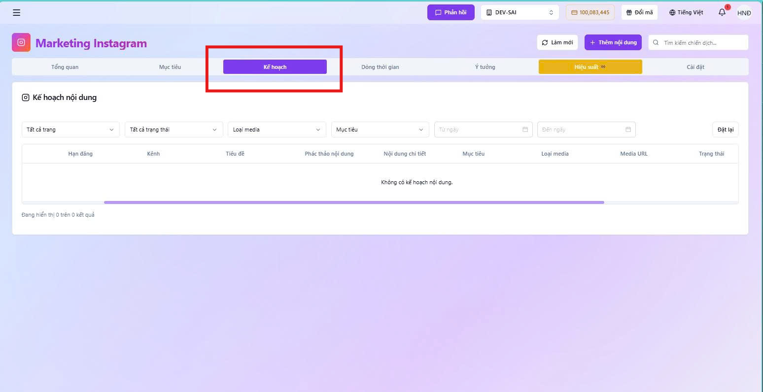
Task: Open the DEV-SAI workspace selector
Action: coord(520,12)
